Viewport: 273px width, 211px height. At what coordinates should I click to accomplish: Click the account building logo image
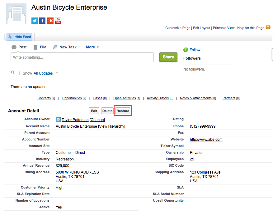click(x=16, y=13)
